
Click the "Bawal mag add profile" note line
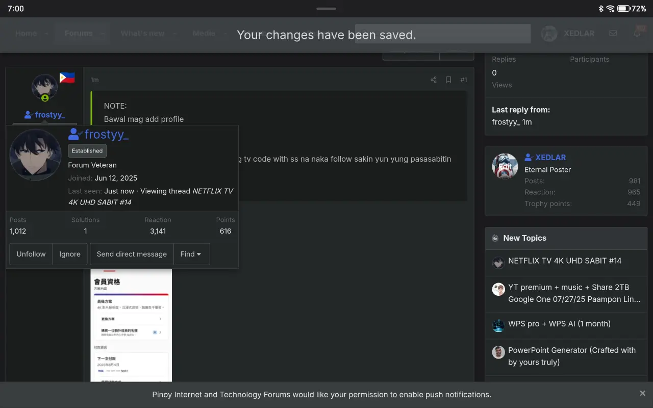(x=144, y=119)
